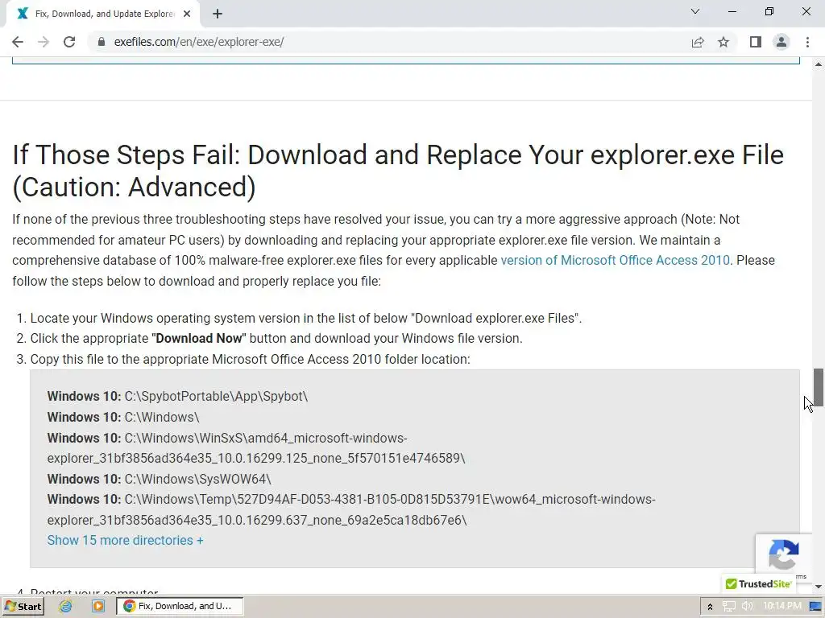Click the TrustedSite badge

tap(758, 584)
